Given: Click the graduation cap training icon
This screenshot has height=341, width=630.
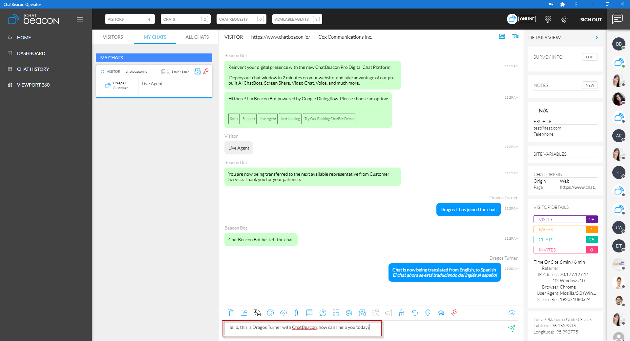Looking at the screenshot, I should (x=441, y=313).
